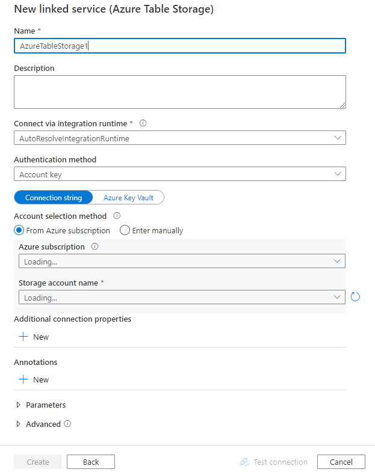Open the Azure subscription dropdown
The height and width of the screenshot is (475, 375).
tap(182, 262)
